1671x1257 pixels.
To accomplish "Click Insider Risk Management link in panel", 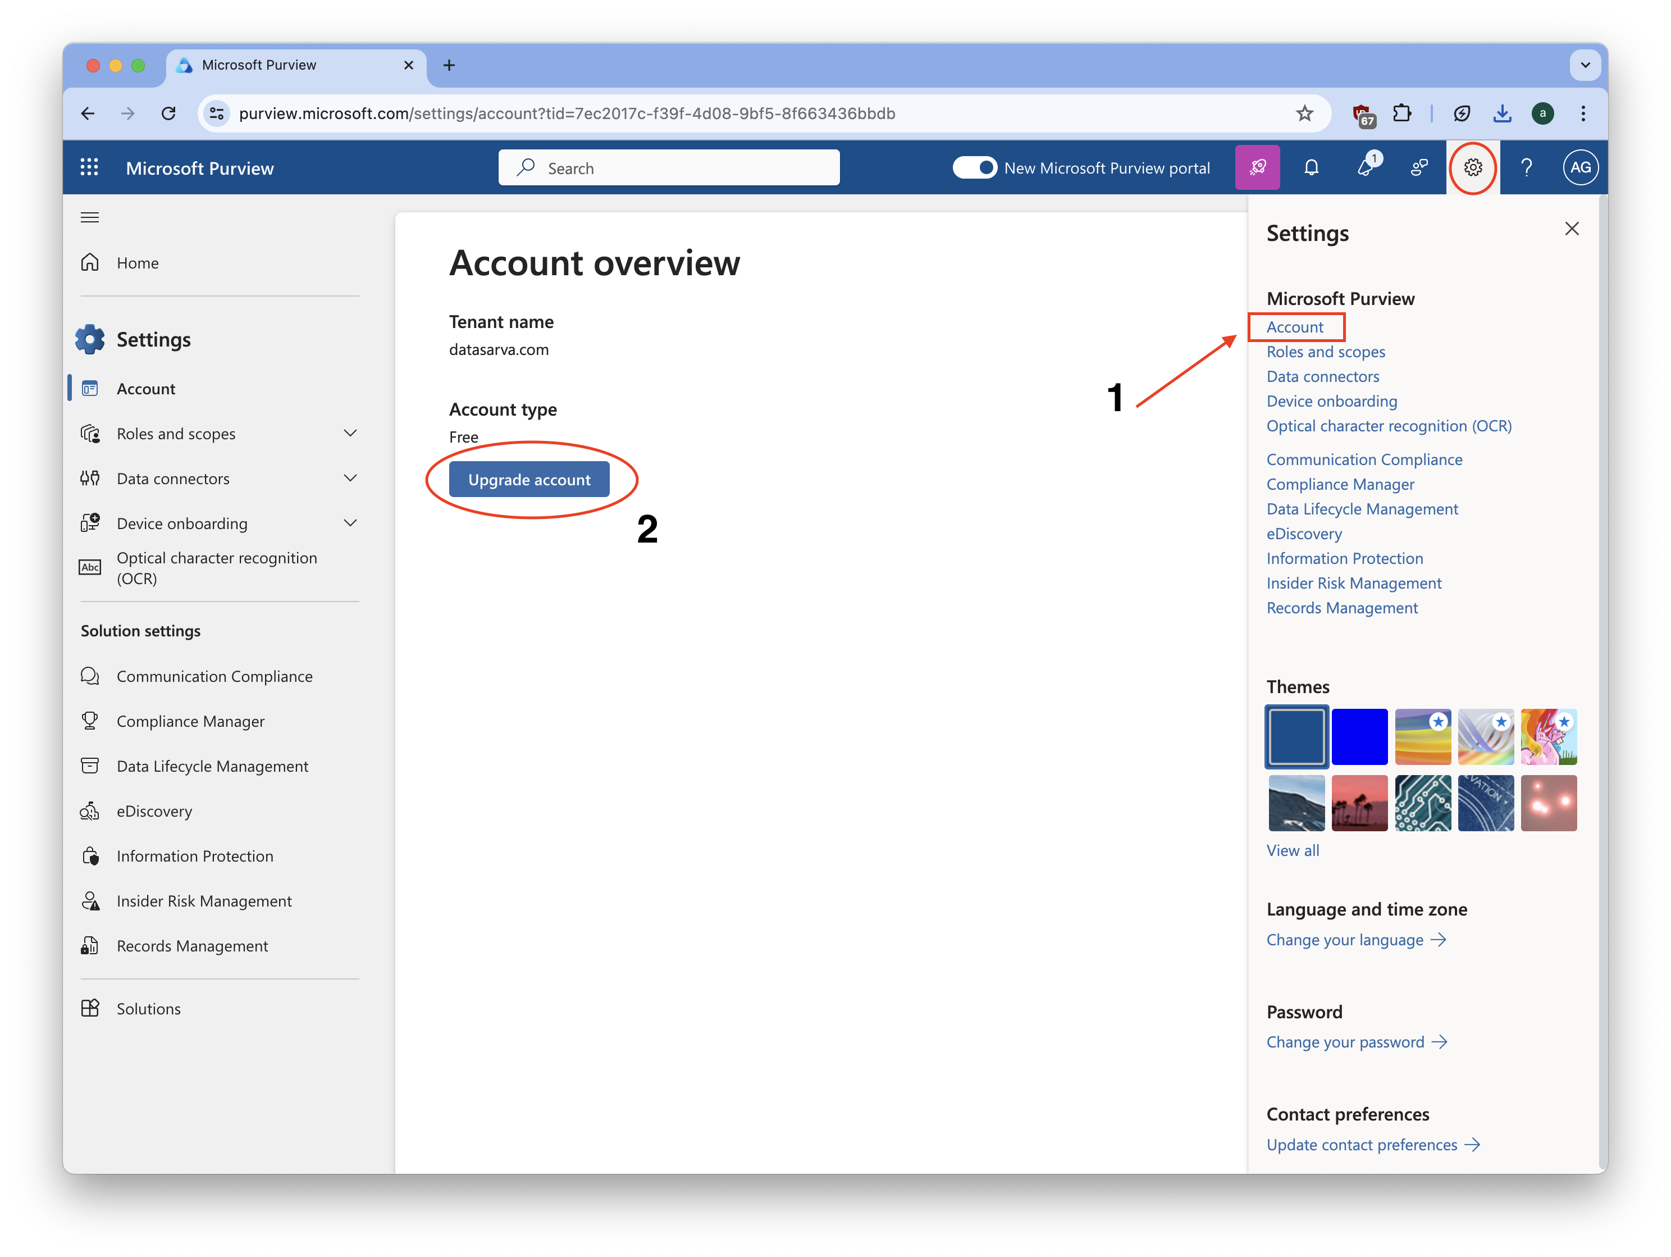I will tap(1354, 584).
